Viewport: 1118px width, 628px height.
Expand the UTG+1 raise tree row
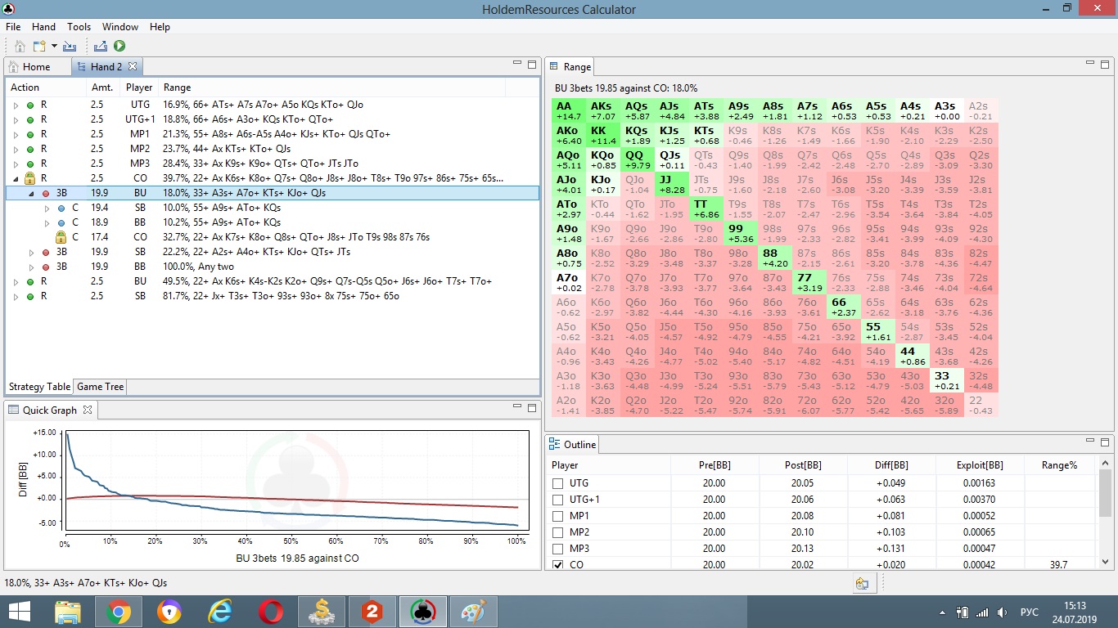click(x=16, y=119)
